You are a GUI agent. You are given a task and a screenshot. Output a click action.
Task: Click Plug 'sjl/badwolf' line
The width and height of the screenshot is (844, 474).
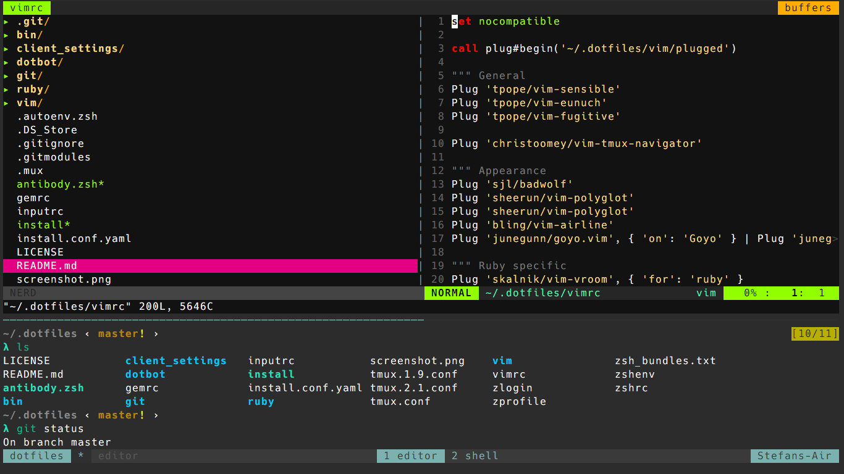512,185
